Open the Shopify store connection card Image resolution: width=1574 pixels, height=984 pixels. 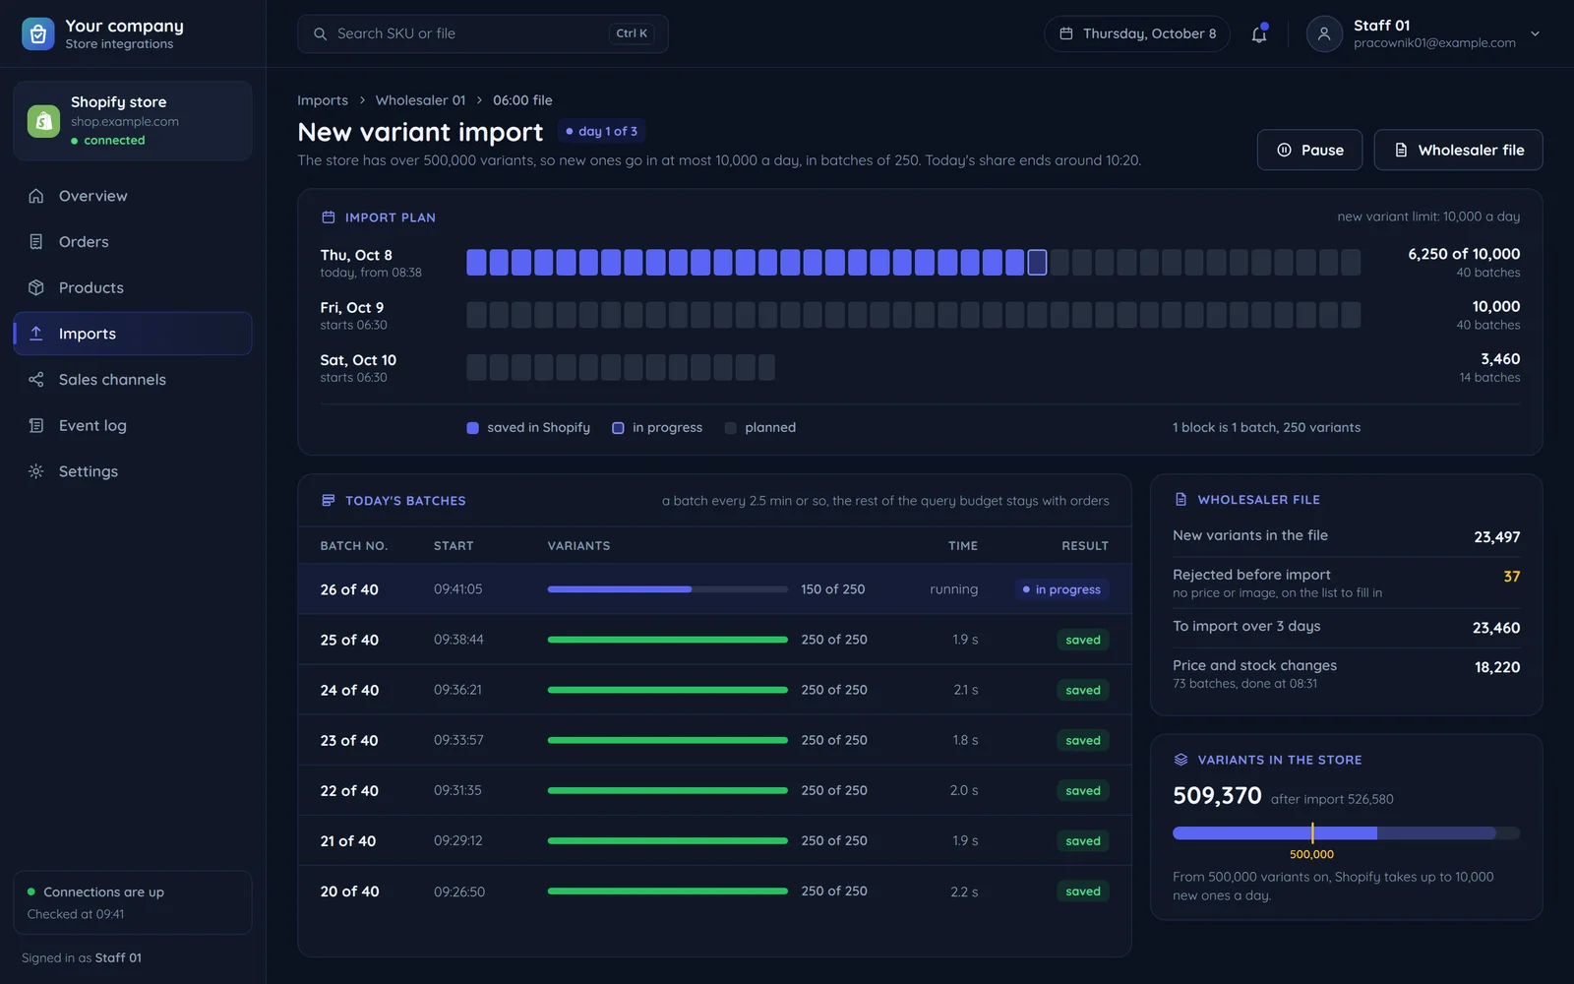click(133, 120)
